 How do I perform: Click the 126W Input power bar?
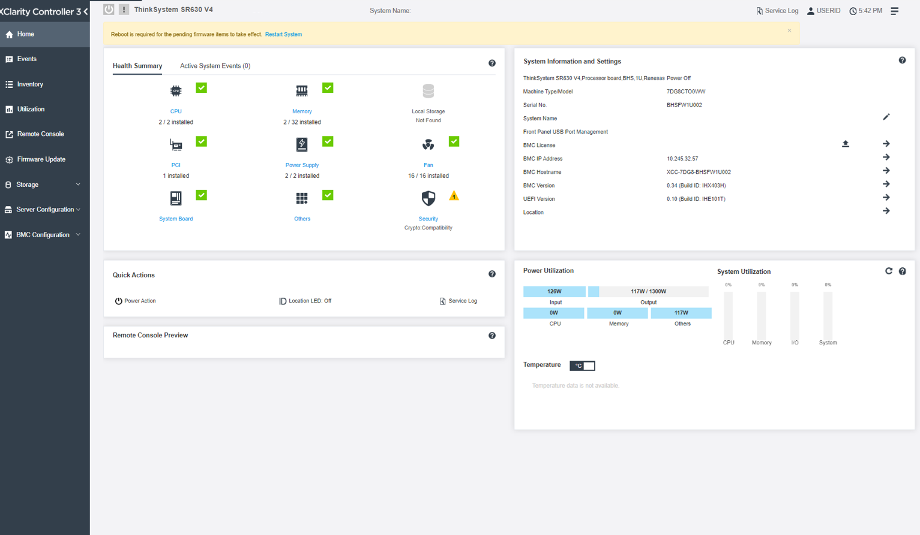click(x=555, y=291)
